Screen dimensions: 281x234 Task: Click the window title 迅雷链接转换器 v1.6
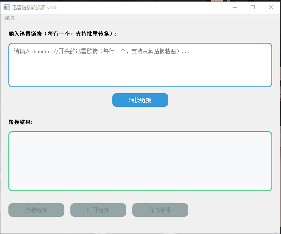pos(34,8)
